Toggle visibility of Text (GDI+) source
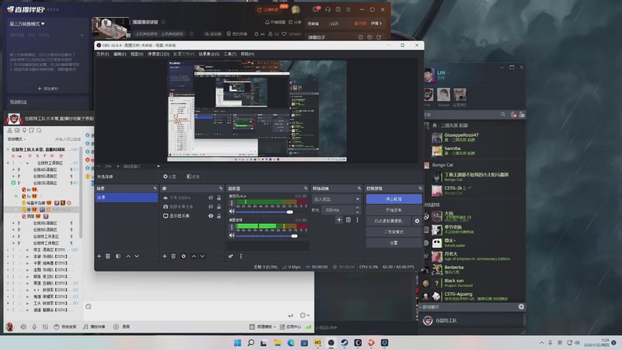622x350 pixels. coord(211,198)
